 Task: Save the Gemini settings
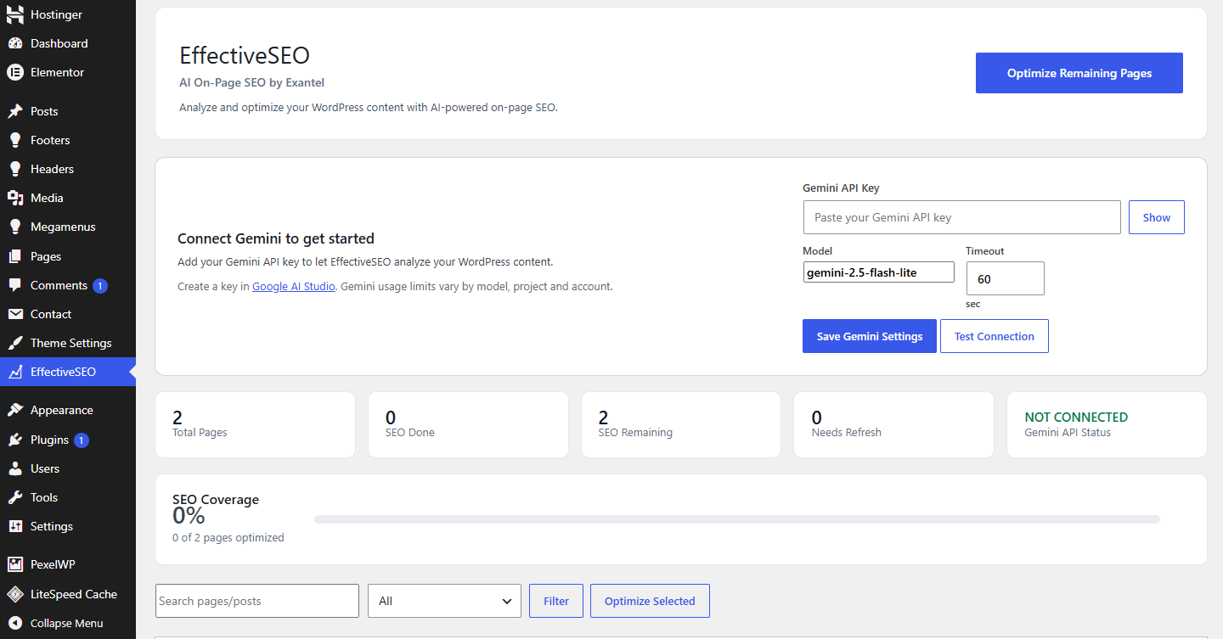coord(870,336)
